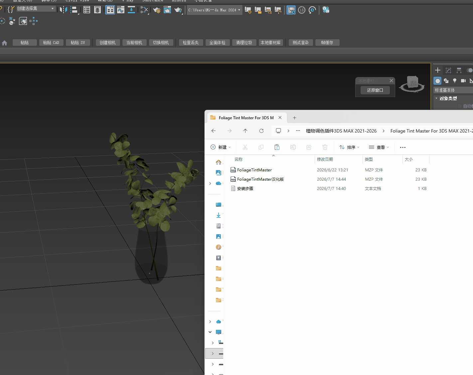Toggle the 自动栅格 checkbox
Viewport: 473px width, 375px height.
pos(460,106)
